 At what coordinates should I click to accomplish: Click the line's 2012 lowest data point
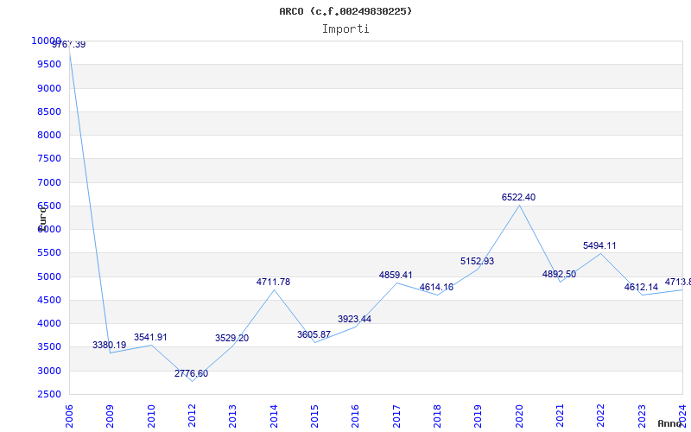click(x=192, y=381)
